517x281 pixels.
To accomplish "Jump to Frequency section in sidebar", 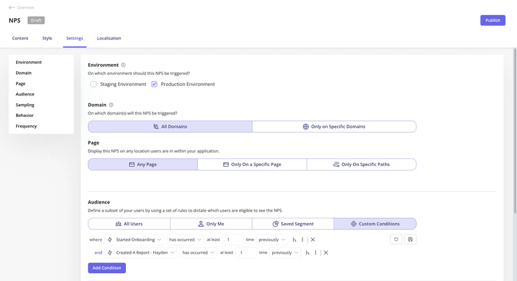I will (x=26, y=126).
